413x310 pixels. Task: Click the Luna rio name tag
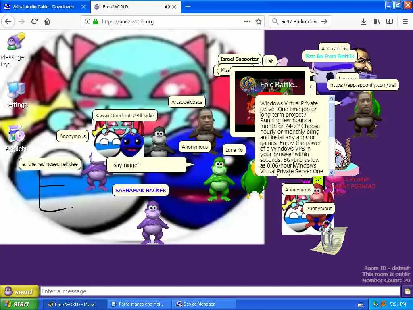pos(234,150)
